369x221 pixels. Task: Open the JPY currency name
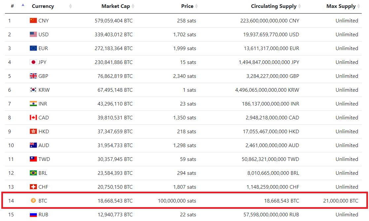pyautogui.click(x=42, y=62)
